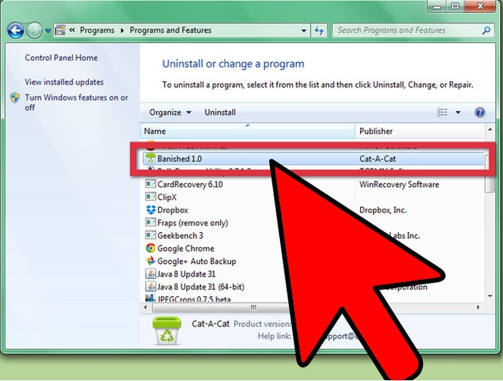Click the vertical scrollbar down arrow
This screenshot has height=381, width=503.
click(490, 296)
